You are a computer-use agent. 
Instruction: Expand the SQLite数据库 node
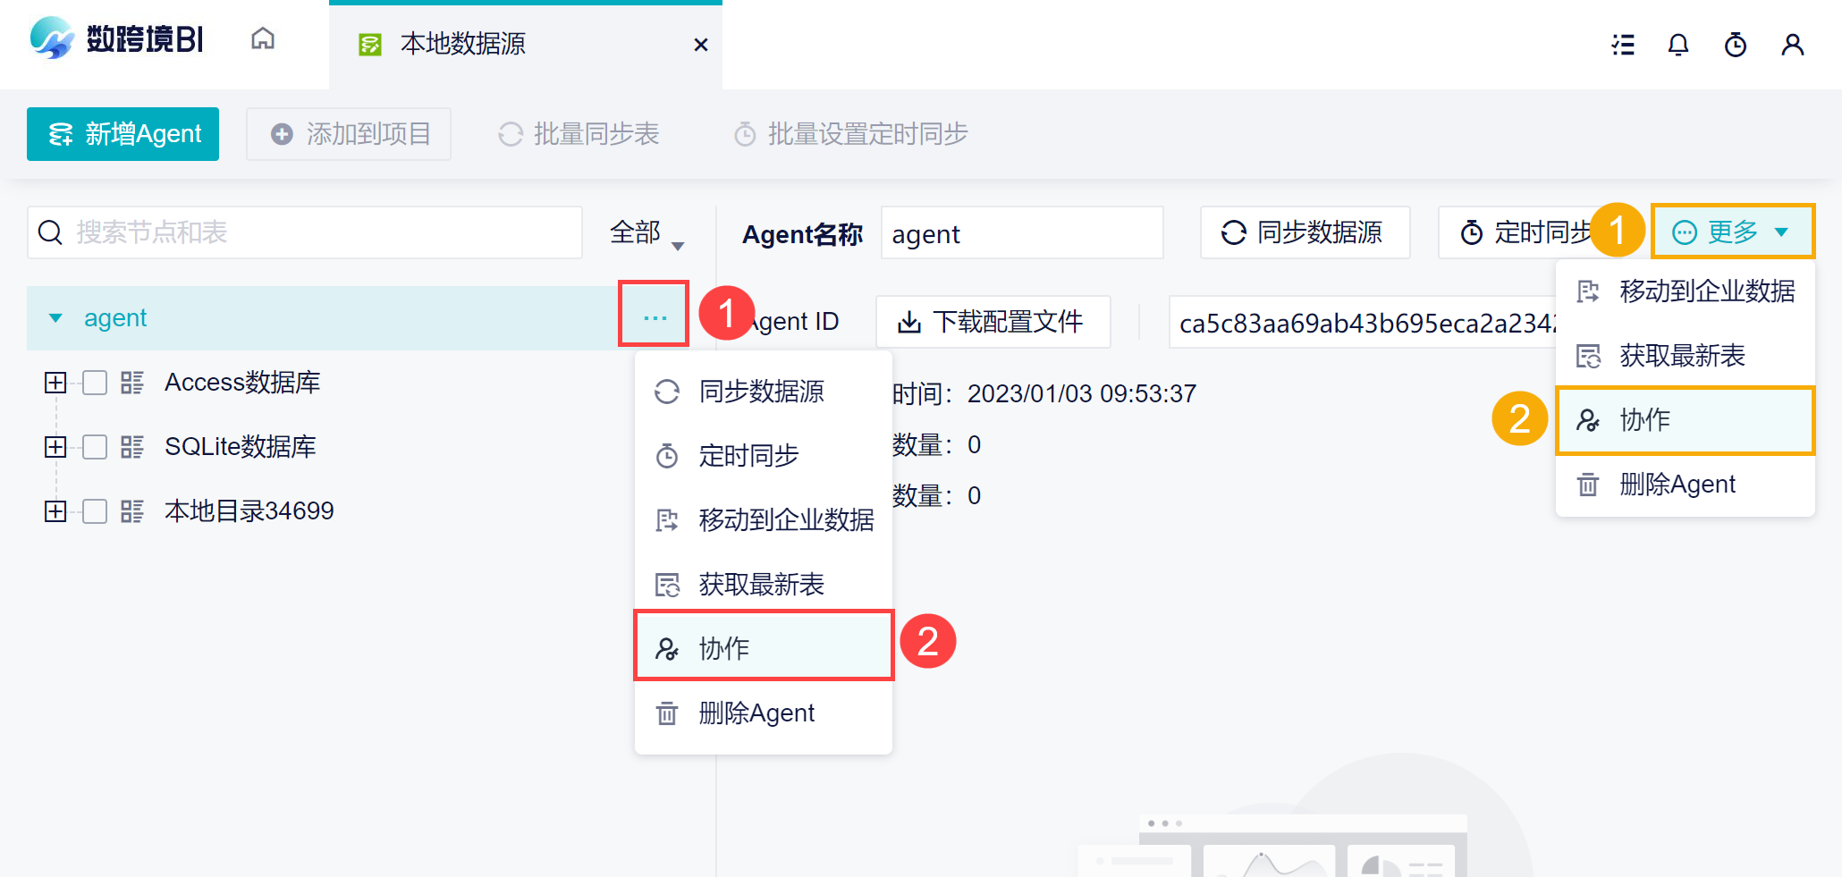coord(55,447)
